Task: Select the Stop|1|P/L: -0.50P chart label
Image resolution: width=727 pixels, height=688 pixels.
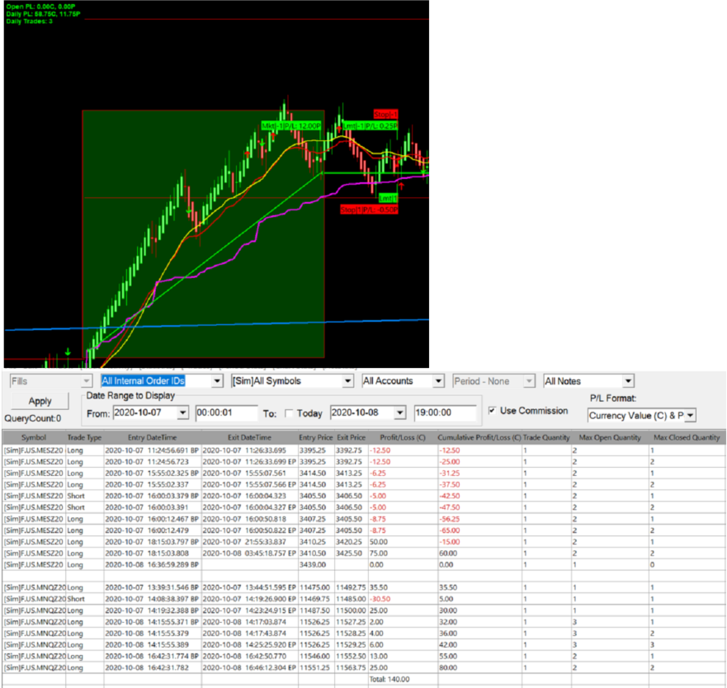Action: (369, 210)
